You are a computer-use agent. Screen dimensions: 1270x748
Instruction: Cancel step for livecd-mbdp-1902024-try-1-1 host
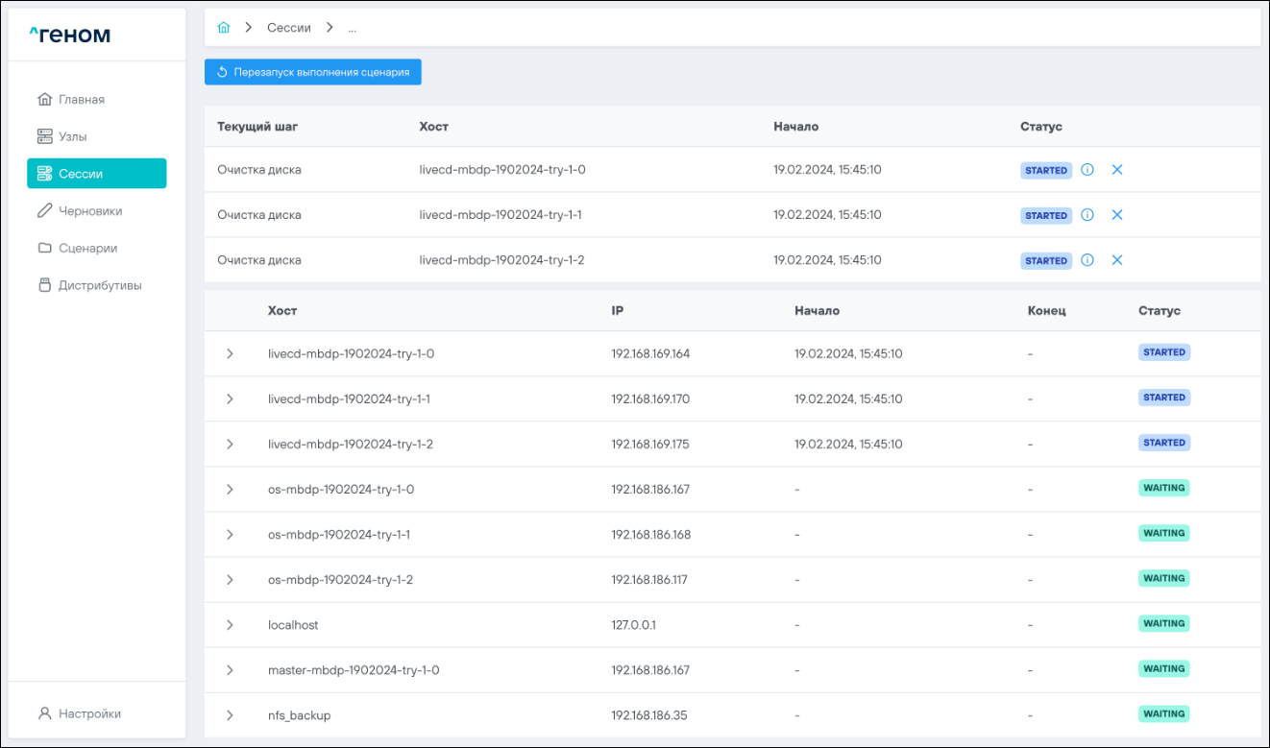tap(1117, 215)
